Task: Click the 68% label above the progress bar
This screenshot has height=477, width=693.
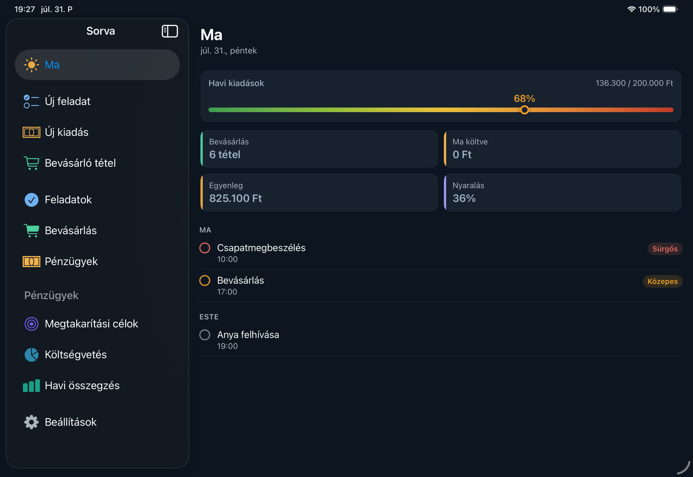Action: (525, 99)
